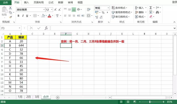Decrease indent icon
The image size is (177, 104).
(79, 16)
